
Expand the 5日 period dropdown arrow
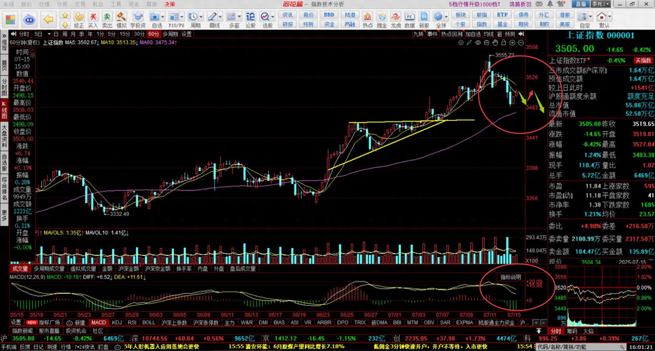tap(49, 34)
